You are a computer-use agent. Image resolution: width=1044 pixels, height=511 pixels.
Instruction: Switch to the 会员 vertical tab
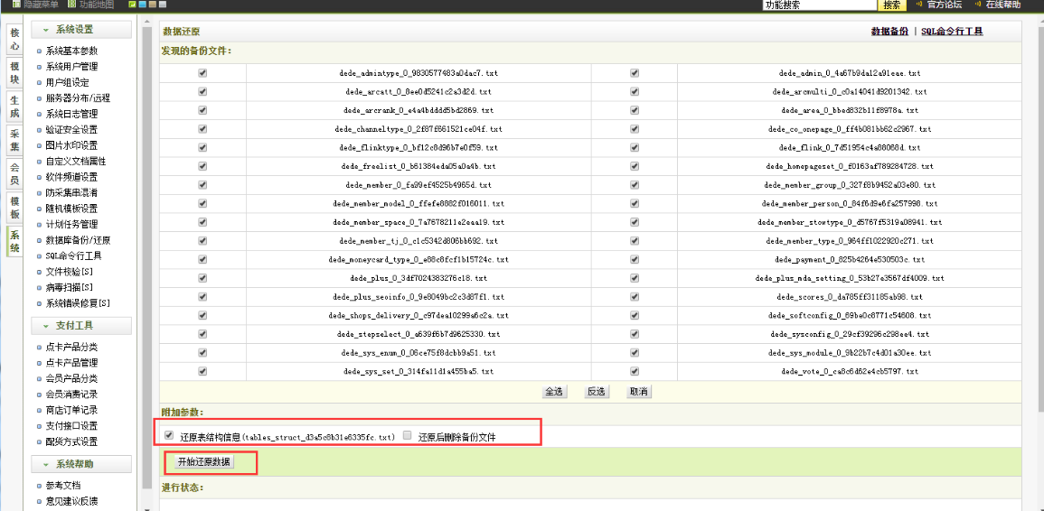[x=14, y=173]
